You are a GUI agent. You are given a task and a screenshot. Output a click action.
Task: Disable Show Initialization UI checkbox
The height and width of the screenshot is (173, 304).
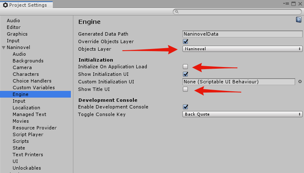pyautogui.click(x=185, y=74)
